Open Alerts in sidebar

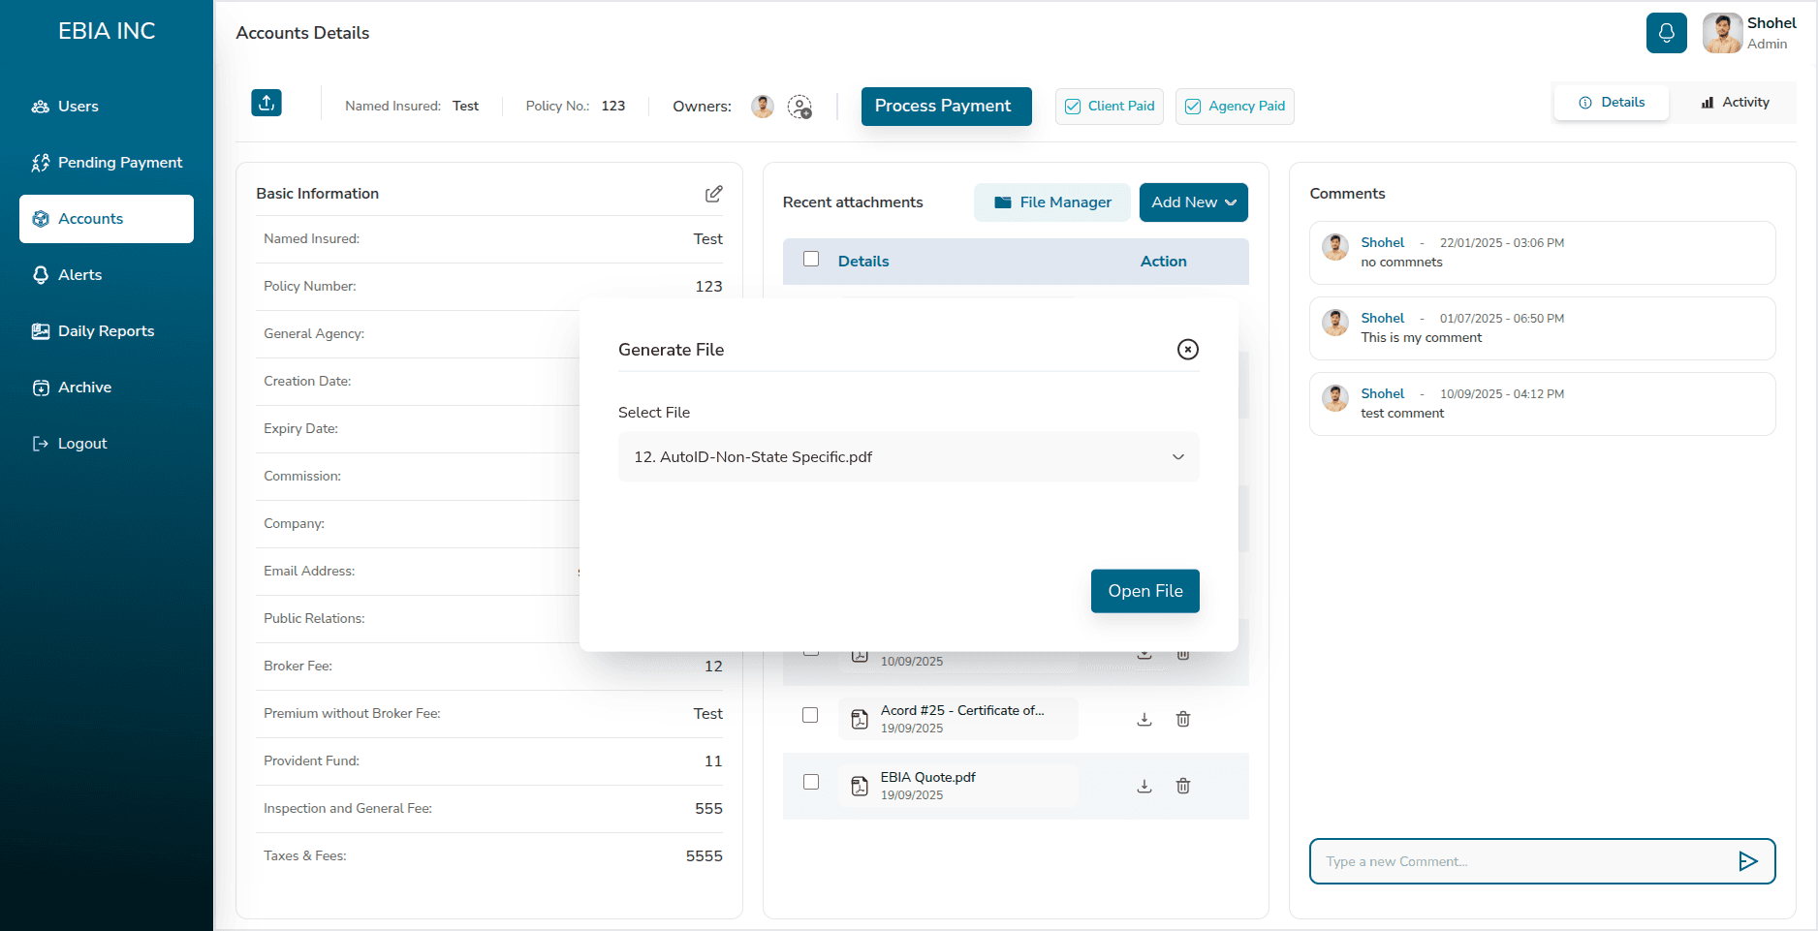click(107, 275)
